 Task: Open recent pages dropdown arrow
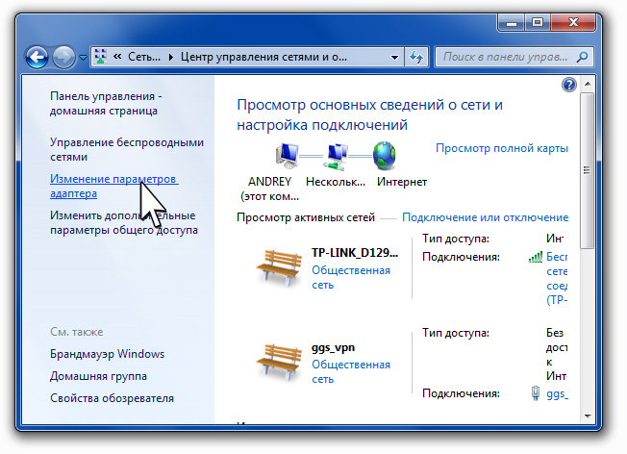pos(83,58)
